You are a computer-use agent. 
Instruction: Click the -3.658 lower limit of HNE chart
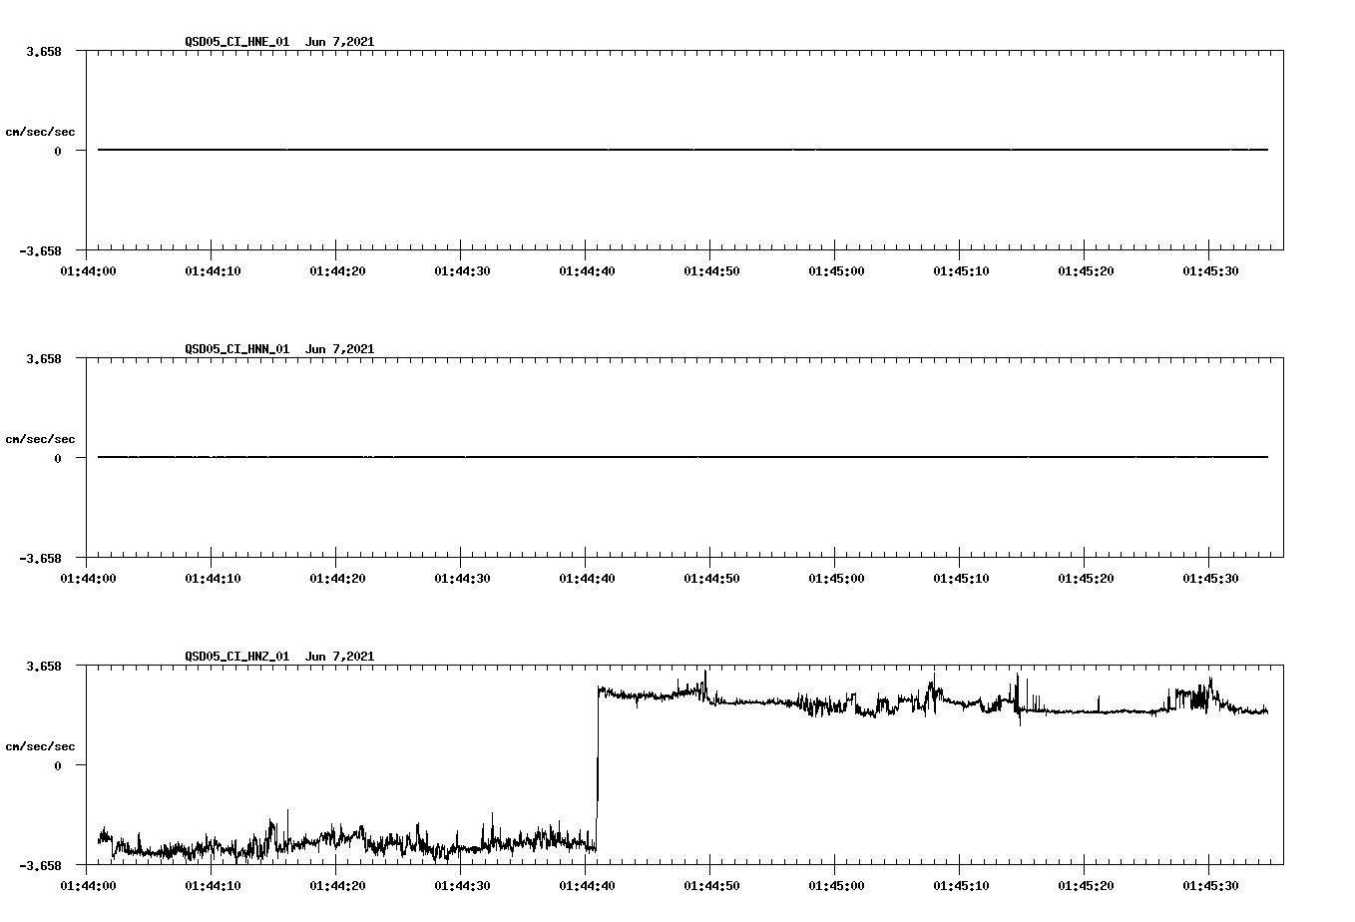tap(41, 250)
